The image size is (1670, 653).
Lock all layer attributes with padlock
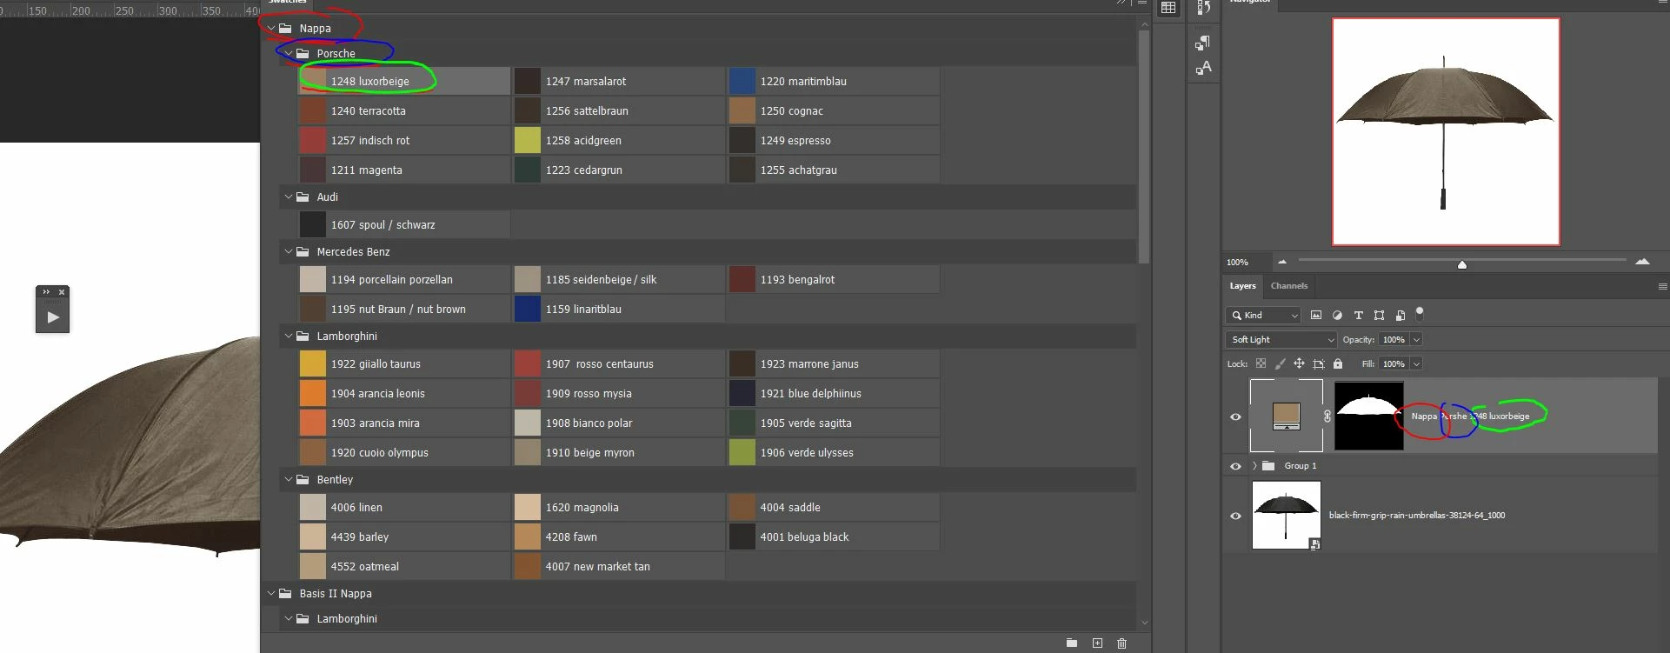coord(1338,363)
